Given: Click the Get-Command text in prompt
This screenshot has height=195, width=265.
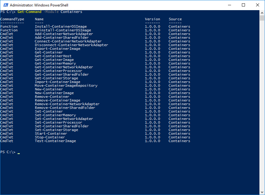Looking at the screenshot, I should tap(29, 12).
